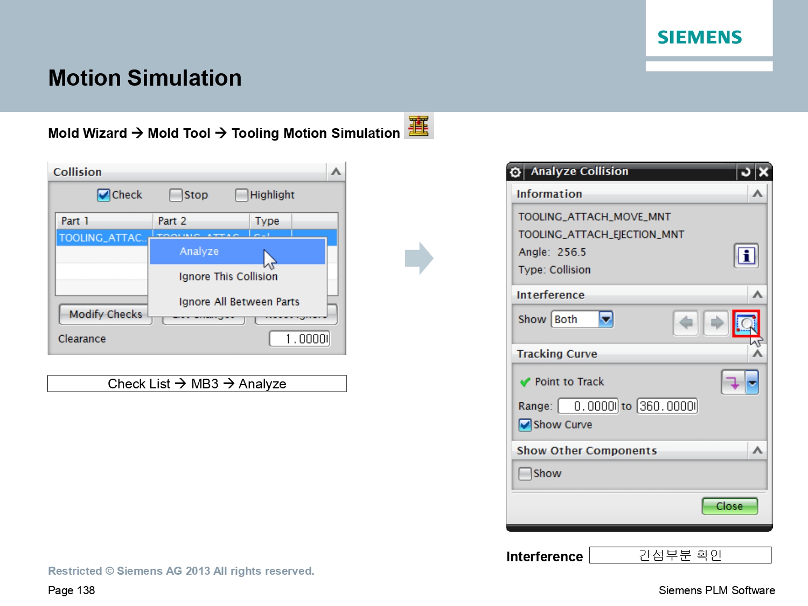Screen dimensions: 808x606
Task: Click the Part 1 column header
Action: (x=105, y=221)
